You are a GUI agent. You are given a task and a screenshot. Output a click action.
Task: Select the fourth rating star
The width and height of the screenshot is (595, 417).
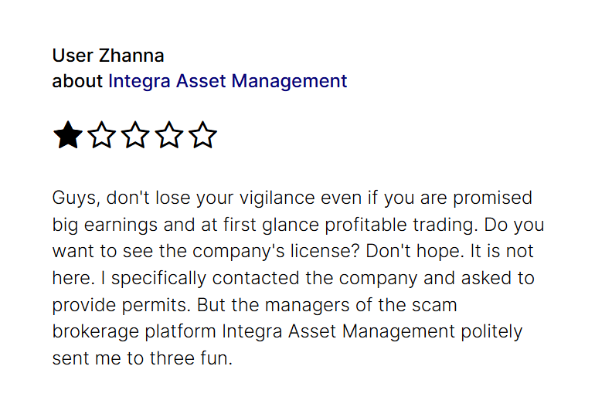point(169,135)
